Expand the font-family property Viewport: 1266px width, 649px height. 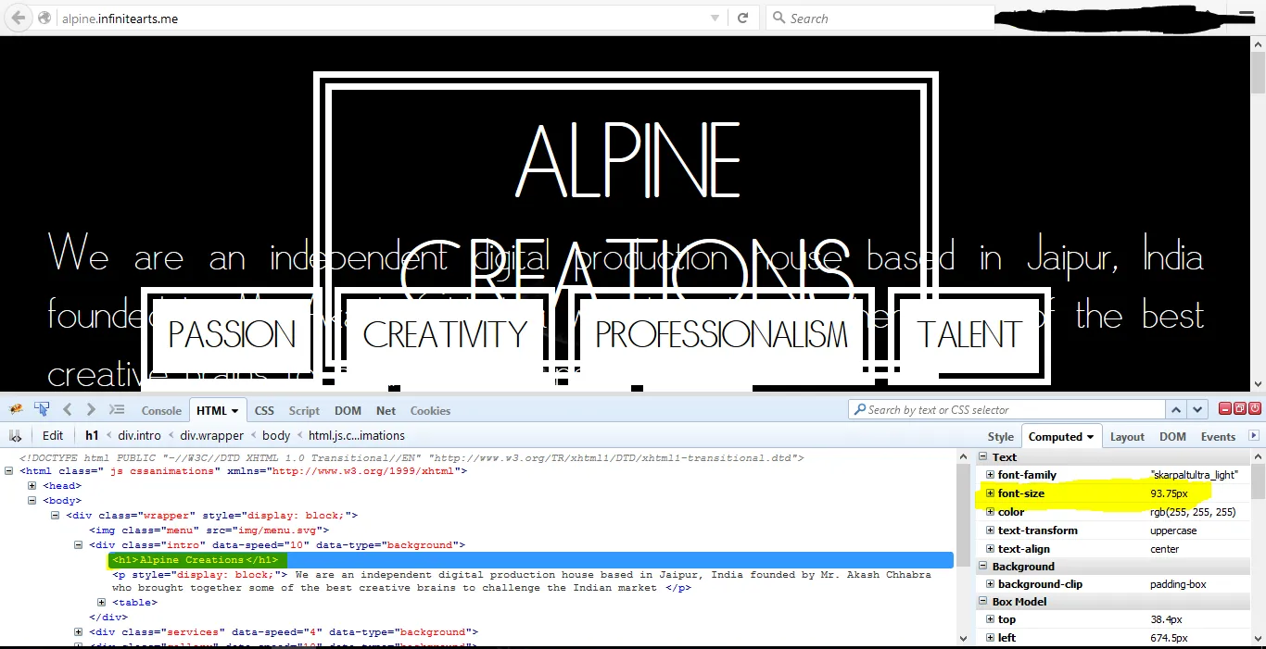990,475
